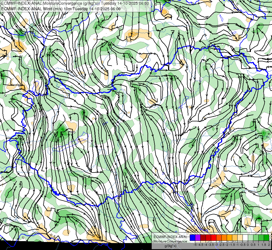Select the orange-red legend swatch above -2.5
This screenshot has width=272, height=250.
coord(219,238)
